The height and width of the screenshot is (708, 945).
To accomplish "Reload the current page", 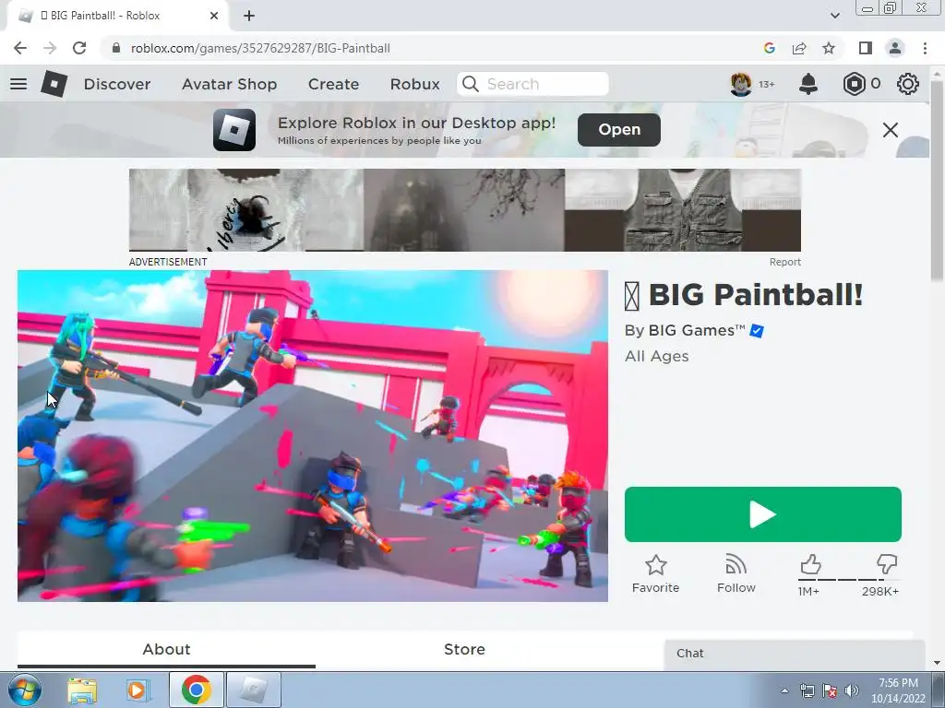I will (x=79, y=48).
